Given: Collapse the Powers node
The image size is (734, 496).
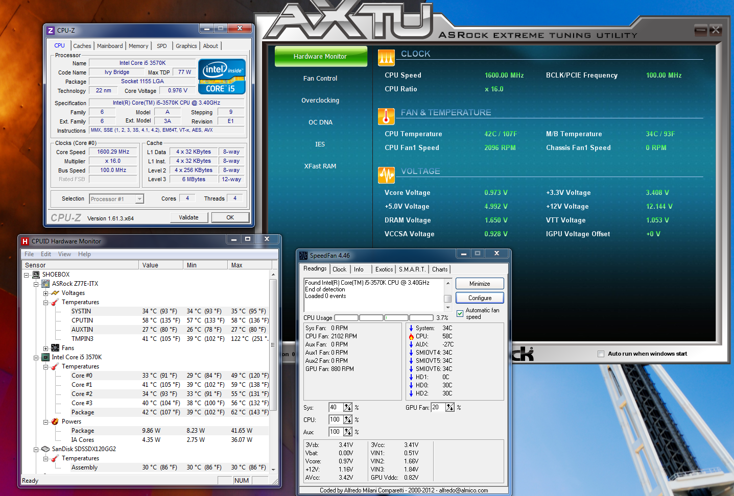Looking at the screenshot, I should click(46, 421).
